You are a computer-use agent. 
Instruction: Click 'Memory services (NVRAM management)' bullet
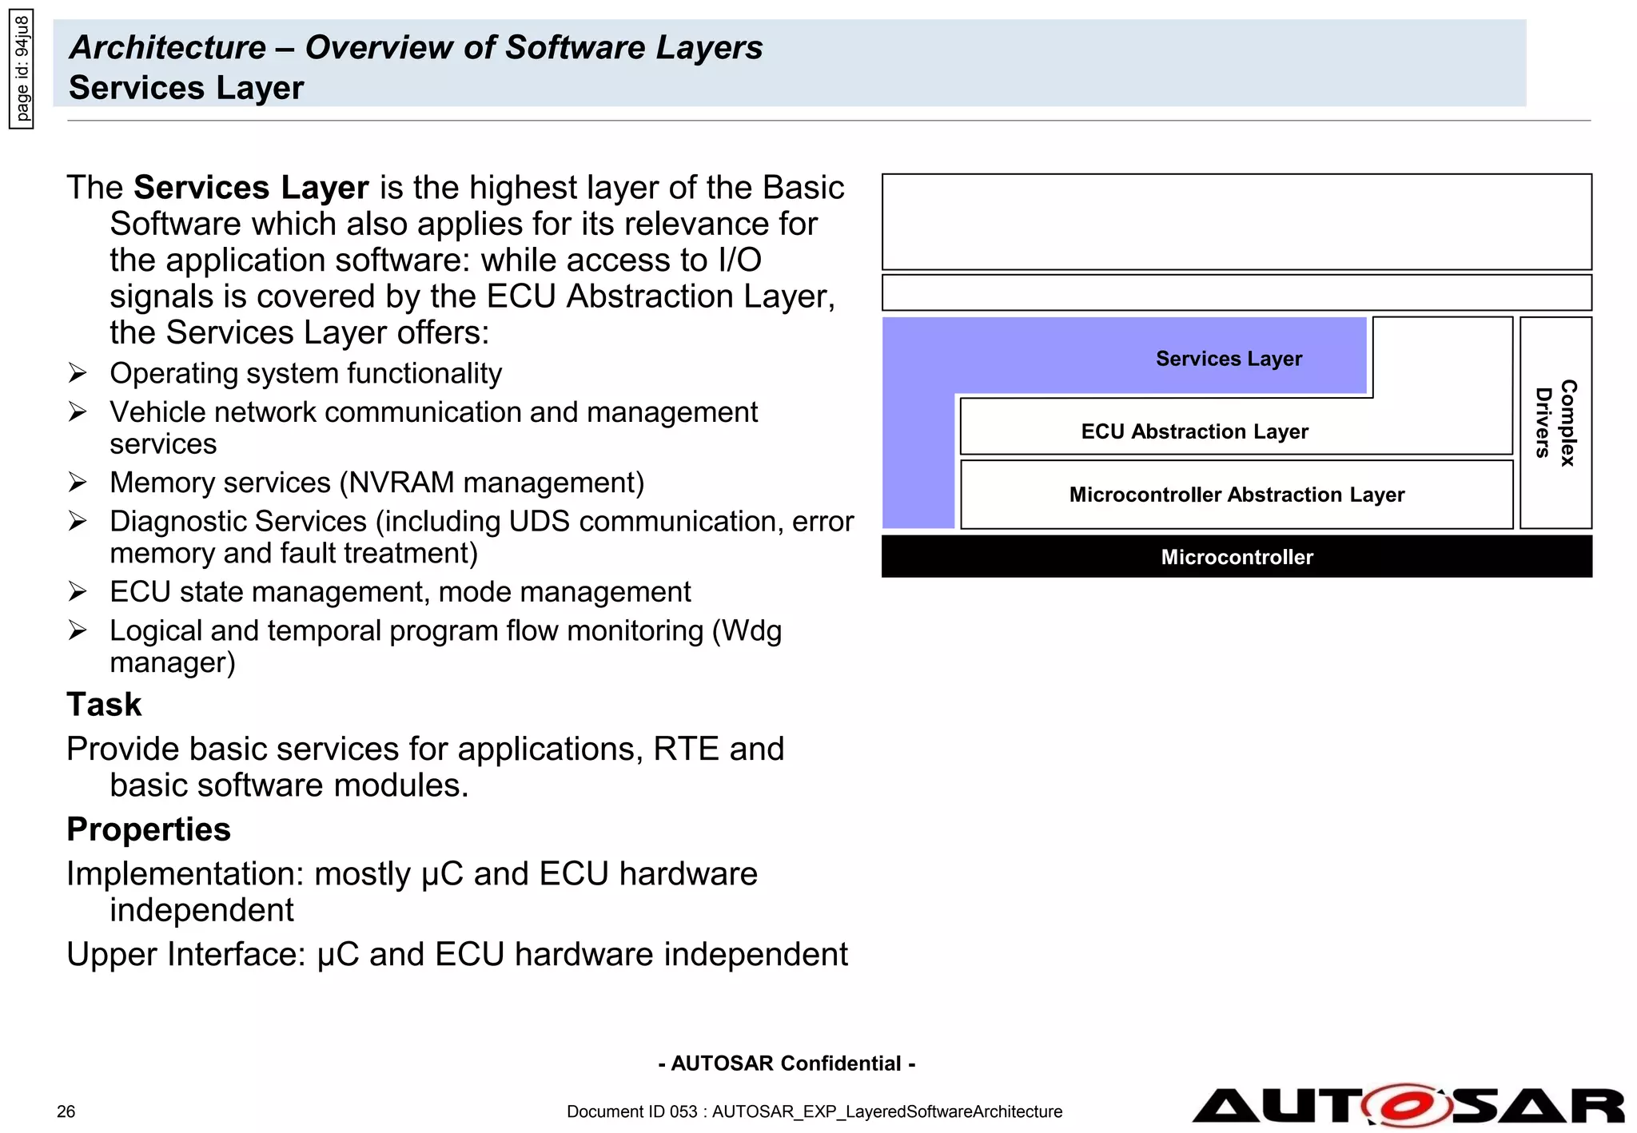[x=376, y=483]
